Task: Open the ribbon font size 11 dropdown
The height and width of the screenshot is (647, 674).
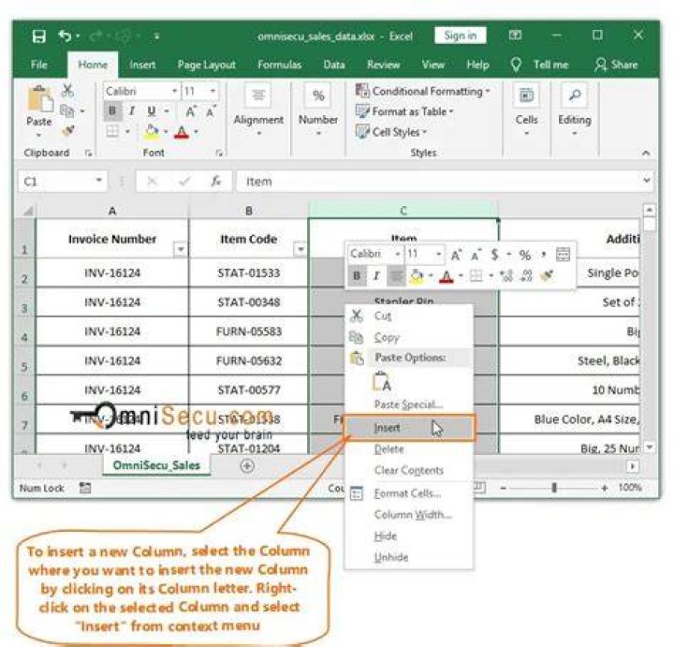Action: click(212, 91)
